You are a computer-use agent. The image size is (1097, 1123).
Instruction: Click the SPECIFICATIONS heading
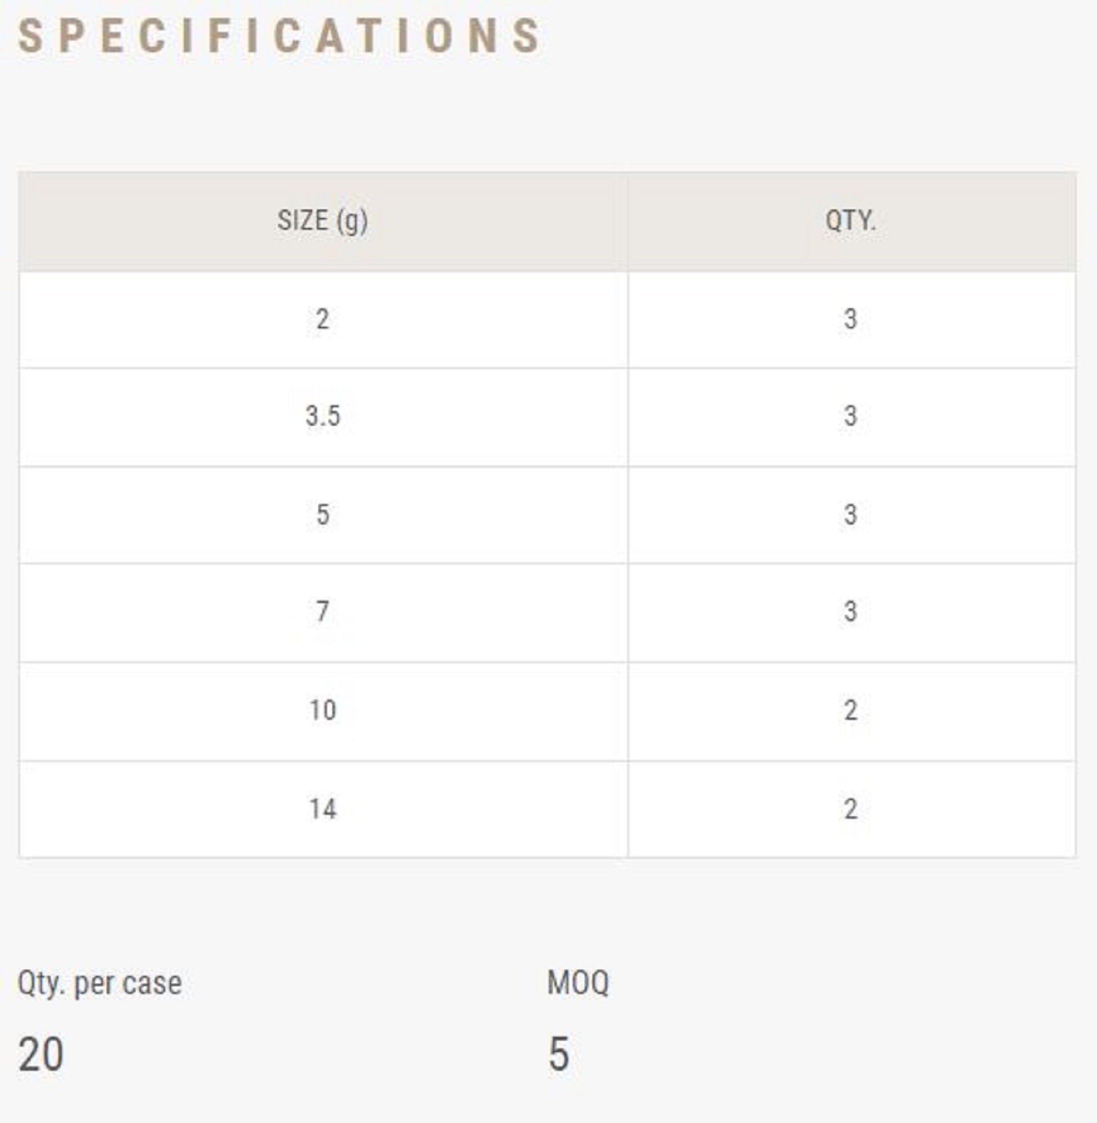(280, 36)
